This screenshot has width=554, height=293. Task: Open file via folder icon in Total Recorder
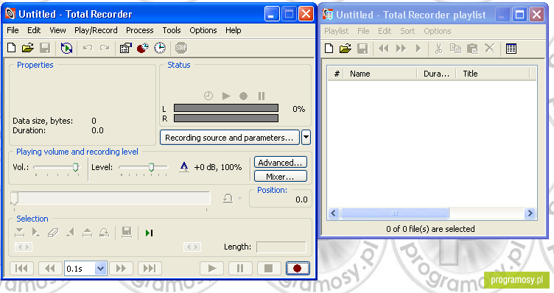(x=28, y=48)
